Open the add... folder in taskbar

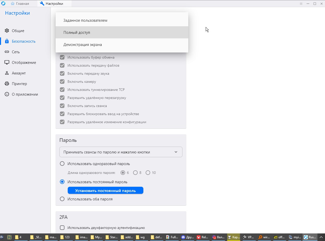click(x=127, y=237)
